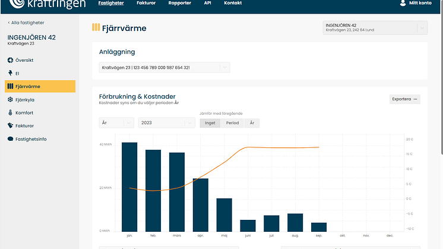443x249 pixels.
Task: Click the Fastighetsinfo speech bubble icon
Action: [10, 139]
